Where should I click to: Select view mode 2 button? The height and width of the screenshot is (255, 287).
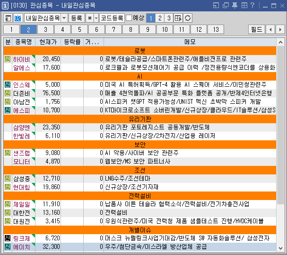click(x=160, y=18)
